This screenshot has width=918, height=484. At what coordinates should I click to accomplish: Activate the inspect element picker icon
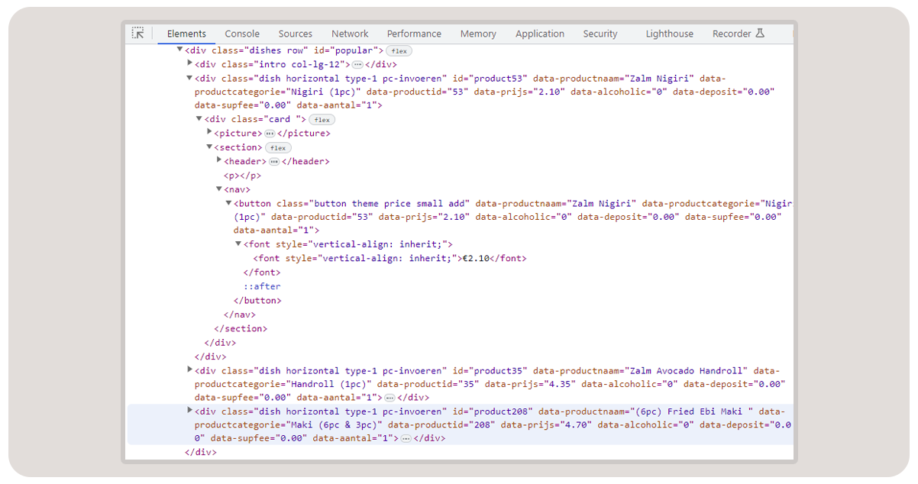point(137,33)
